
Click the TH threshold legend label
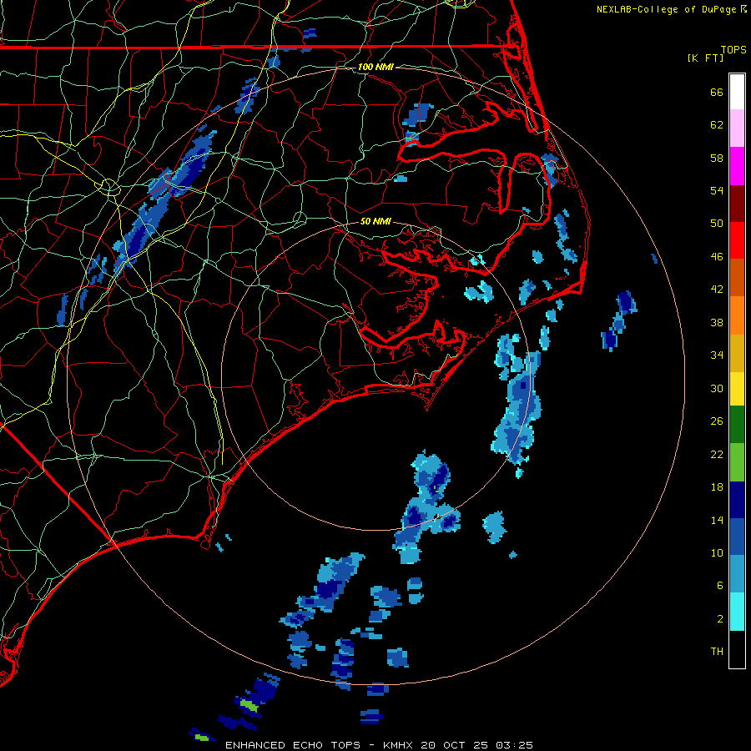pyautogui.click(x=717, y=652)
